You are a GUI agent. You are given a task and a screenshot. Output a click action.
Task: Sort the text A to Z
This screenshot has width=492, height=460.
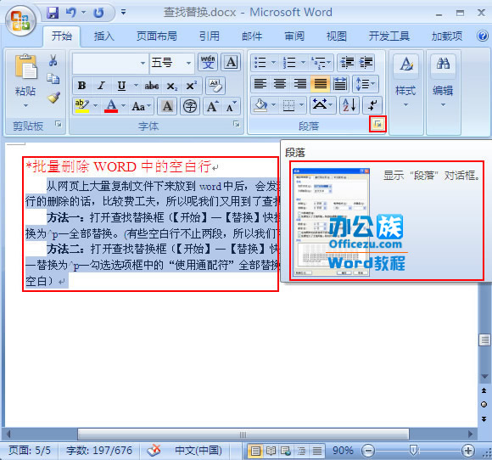click(x=349, y=105)
